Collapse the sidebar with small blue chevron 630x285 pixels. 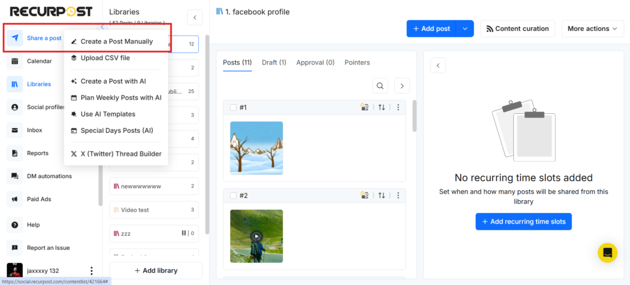102,26
